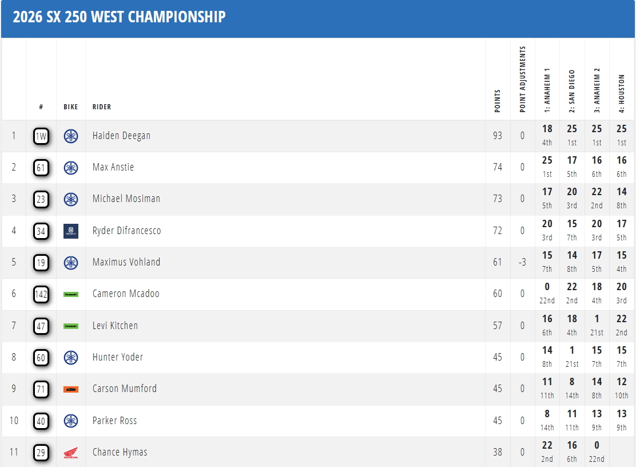This screenshot has width=636, height=467.
Task: Select the Point Adjustments column header
Action: (522, 79)
